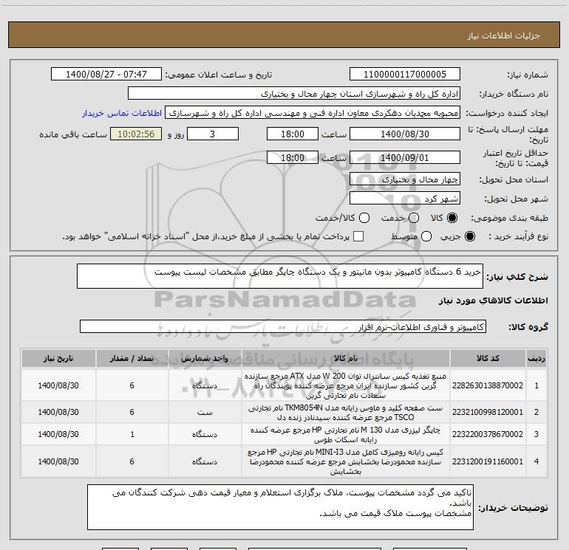Click the response deadline hour field 18:00
569x550 pixels.
pos(293,134)
